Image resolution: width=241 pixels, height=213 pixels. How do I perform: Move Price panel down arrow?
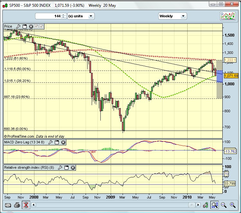click(41, 26)
